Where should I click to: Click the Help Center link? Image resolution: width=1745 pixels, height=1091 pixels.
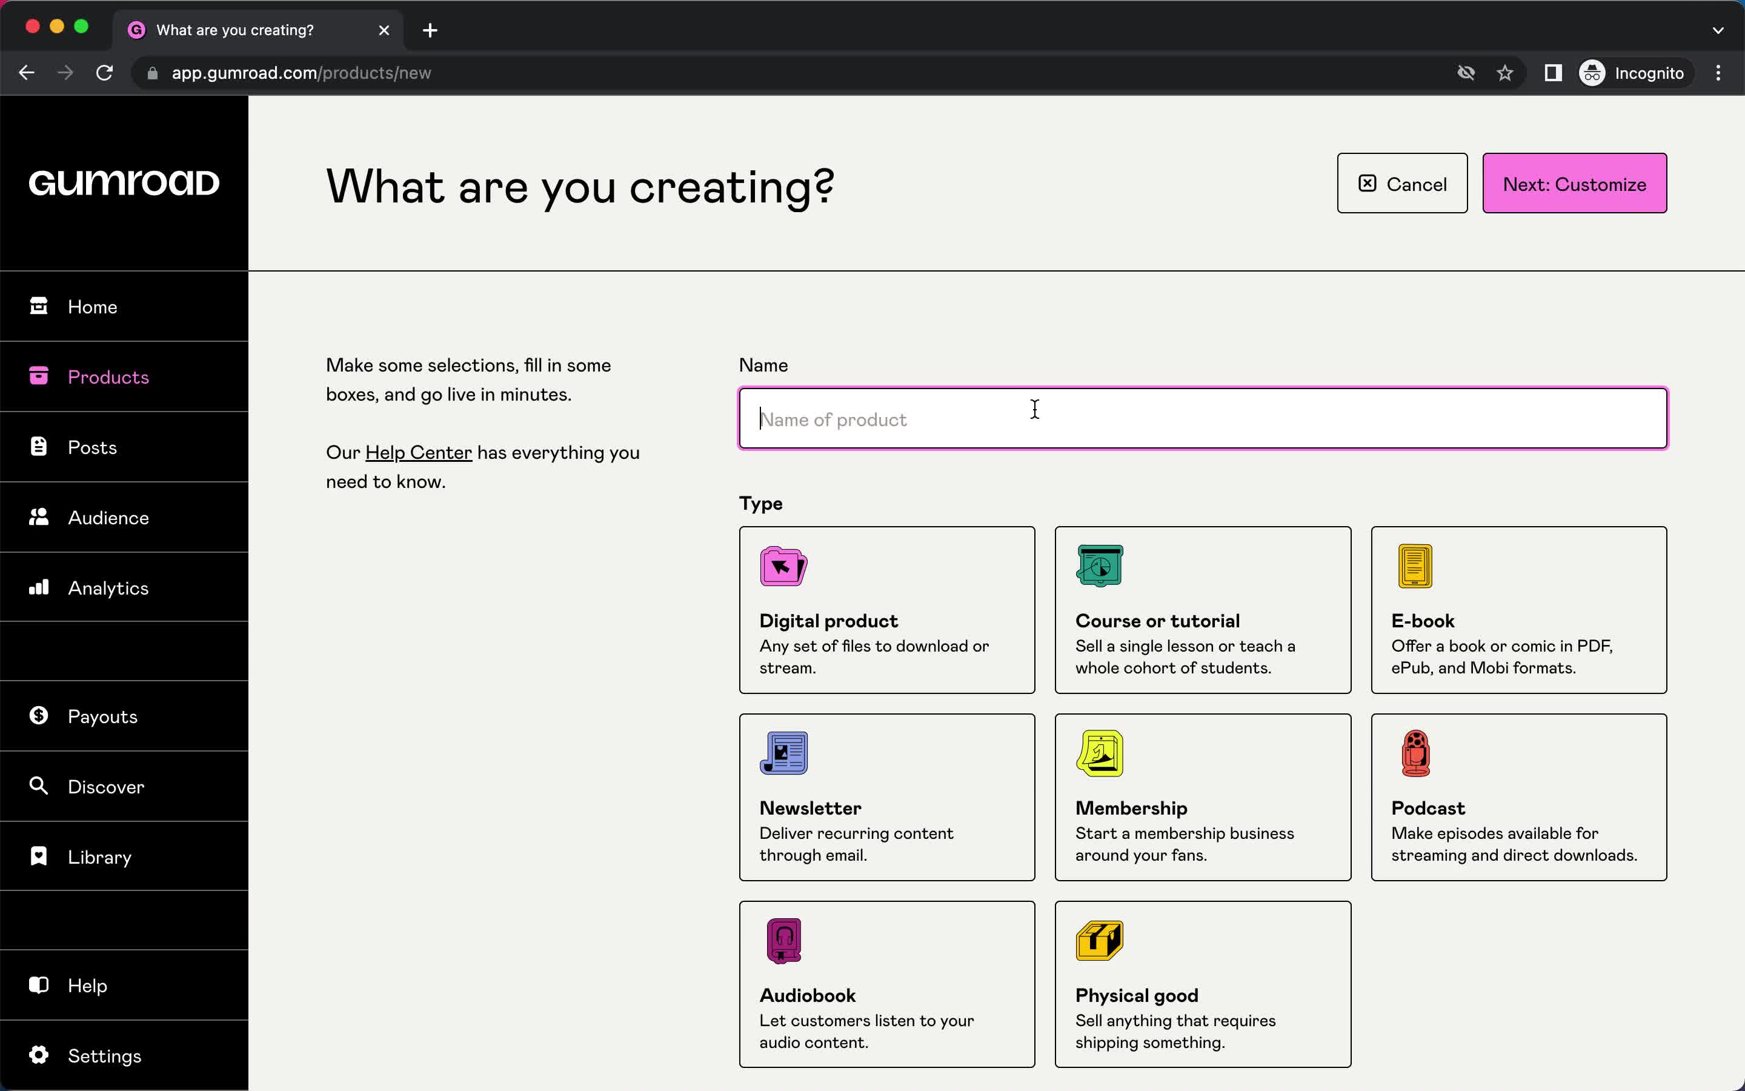pos(418,451)
